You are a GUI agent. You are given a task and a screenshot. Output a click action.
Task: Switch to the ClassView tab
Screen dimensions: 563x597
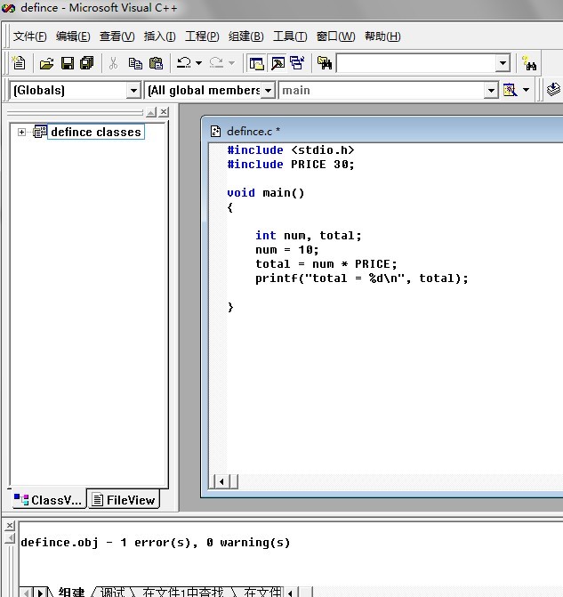[x=48, y=500]
